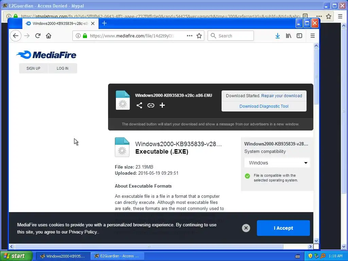This screenshot has width=348, height=261.
Task: Click the Search field in the MediaFire toolbar
Action: tap(231, 36)
